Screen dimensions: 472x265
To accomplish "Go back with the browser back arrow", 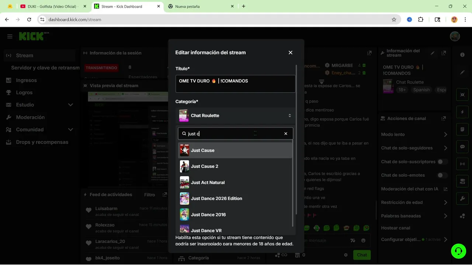I will click(x=7, y=20).
